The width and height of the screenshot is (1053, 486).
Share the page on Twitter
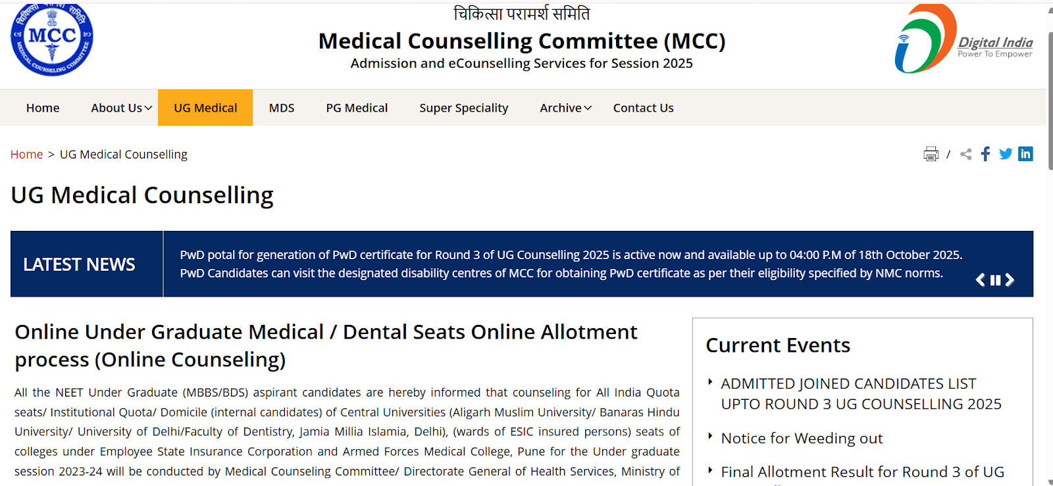[x=1005, y=153]
